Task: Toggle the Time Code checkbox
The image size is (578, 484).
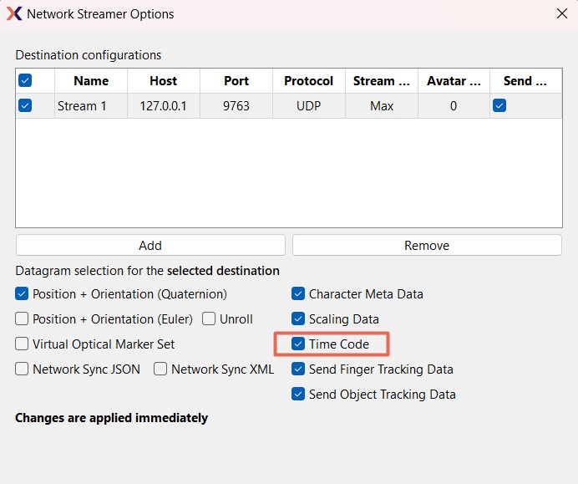Action: (x=298, y=344)
